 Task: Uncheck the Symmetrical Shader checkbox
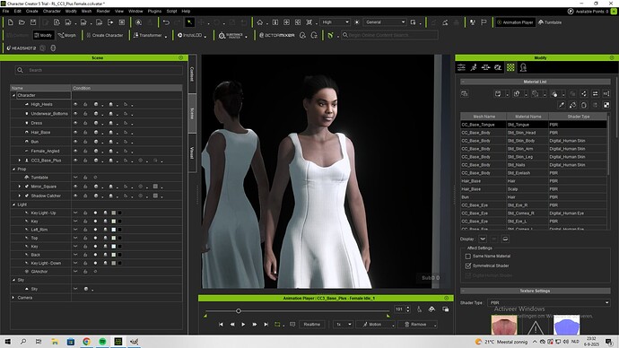coord(467,265)
